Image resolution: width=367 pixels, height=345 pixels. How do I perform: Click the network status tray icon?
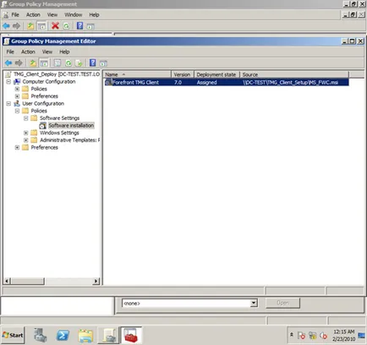312,336
